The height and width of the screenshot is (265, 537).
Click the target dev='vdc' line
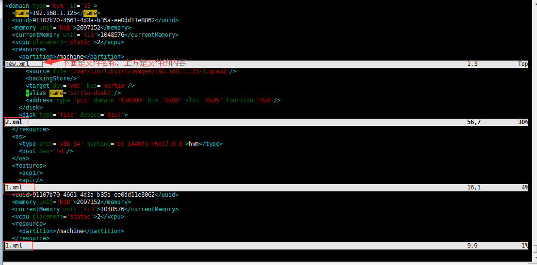pyautogui.click(x=80, y=86)
